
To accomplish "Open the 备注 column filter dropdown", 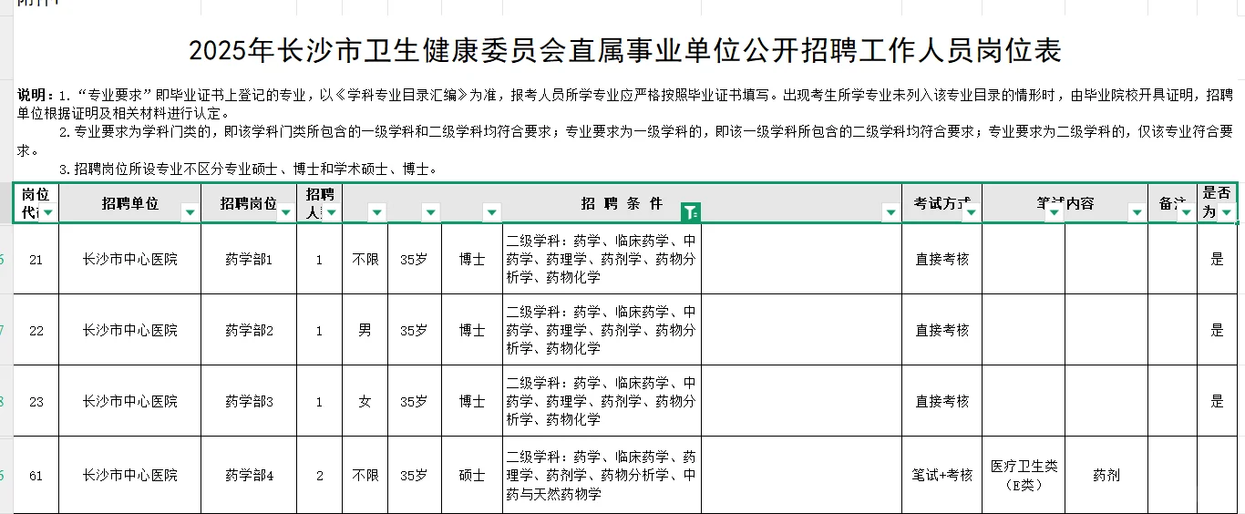I will (x=1186, y=212).
